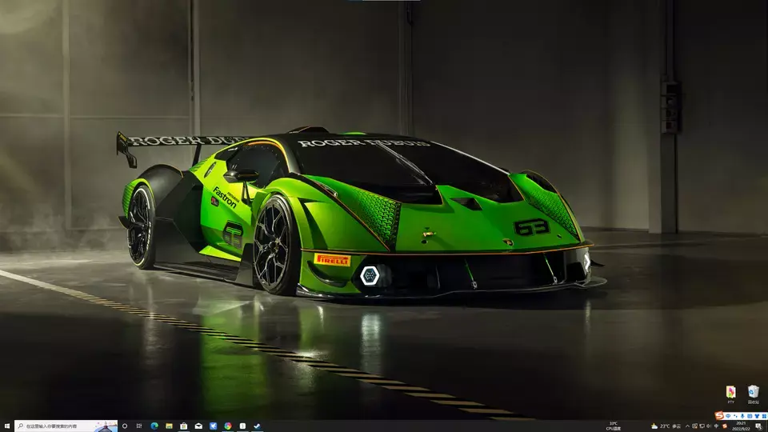Open the soft keyboard on Sogou toolbar
The height and width of the screenshot is (432, 768).
pos(750,416)
